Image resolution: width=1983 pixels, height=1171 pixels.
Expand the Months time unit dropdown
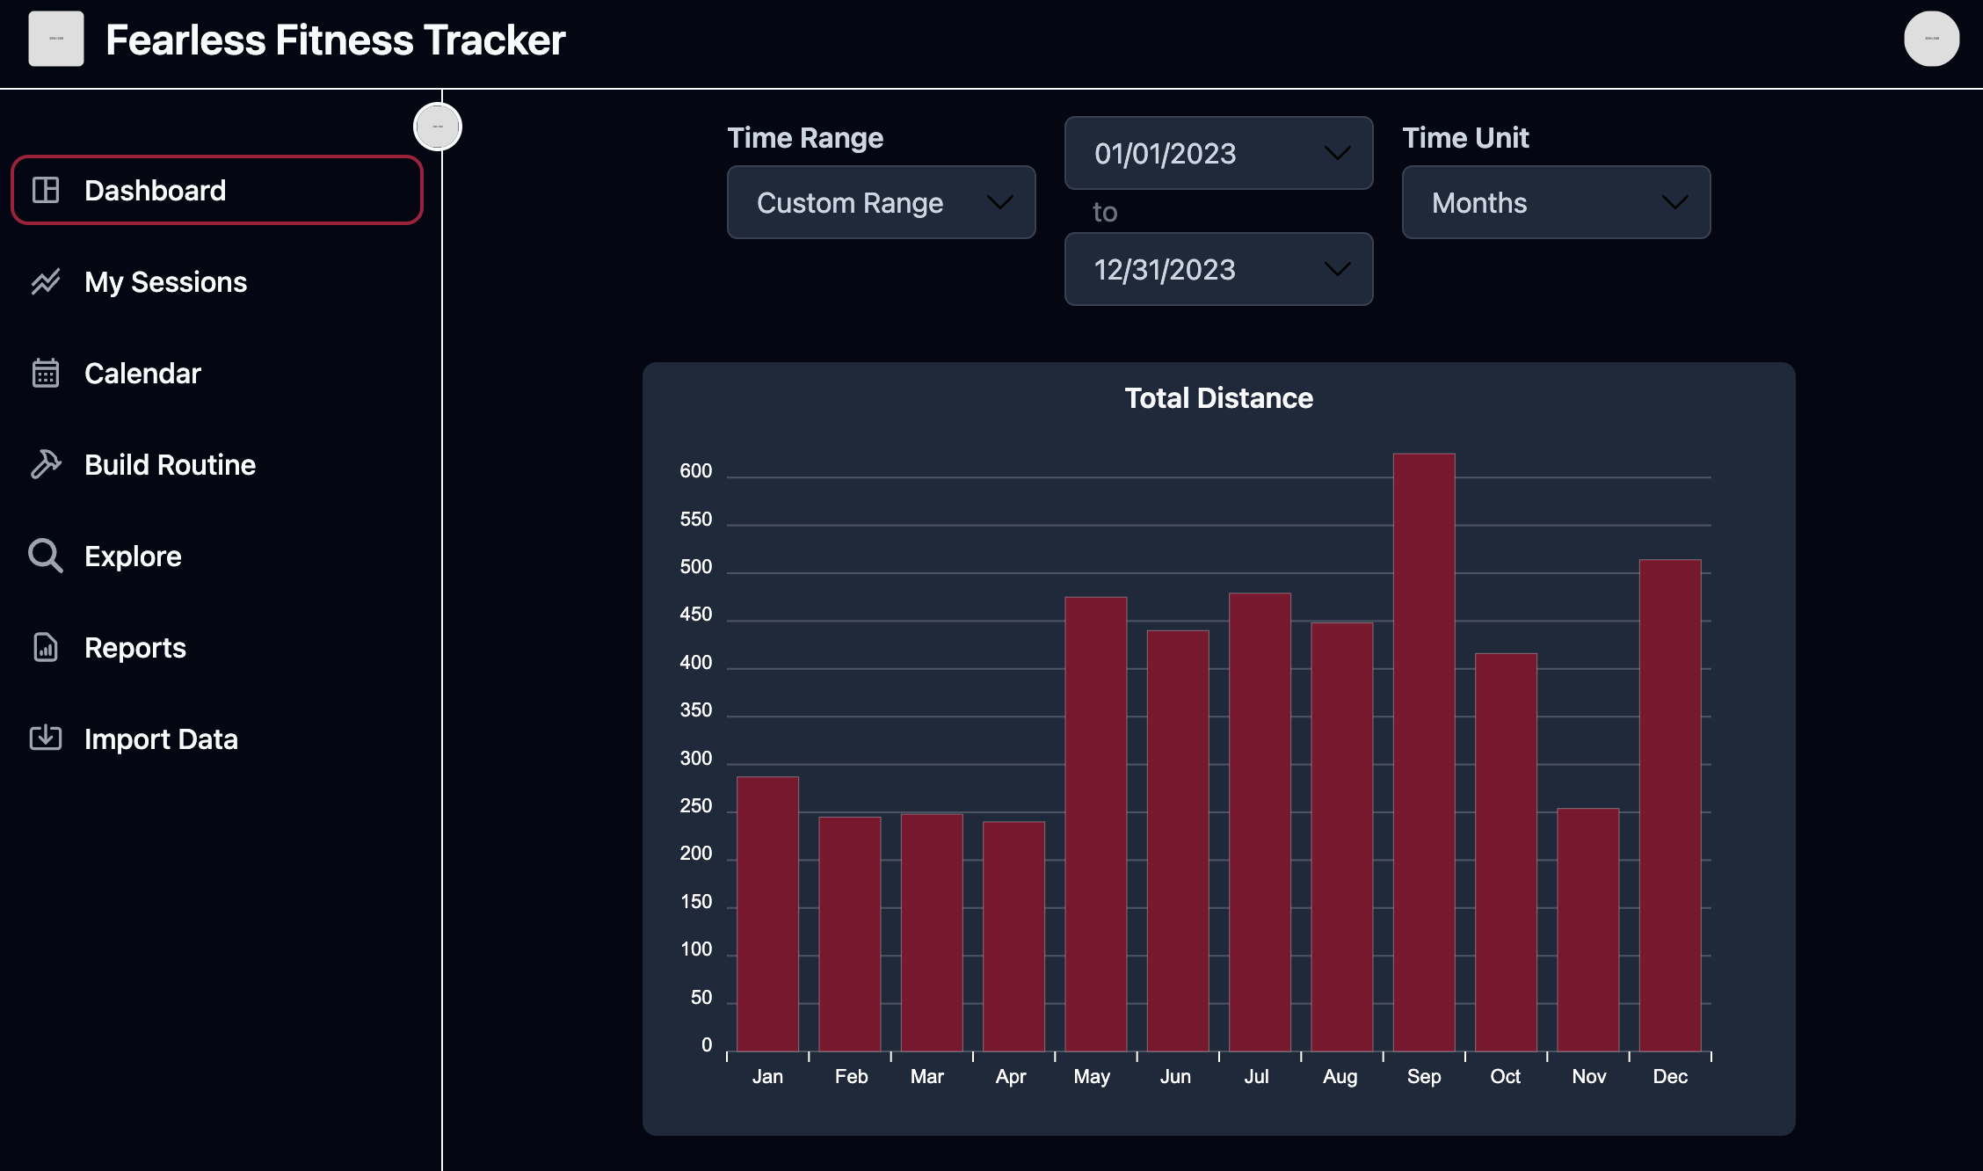pos(1556,202)
